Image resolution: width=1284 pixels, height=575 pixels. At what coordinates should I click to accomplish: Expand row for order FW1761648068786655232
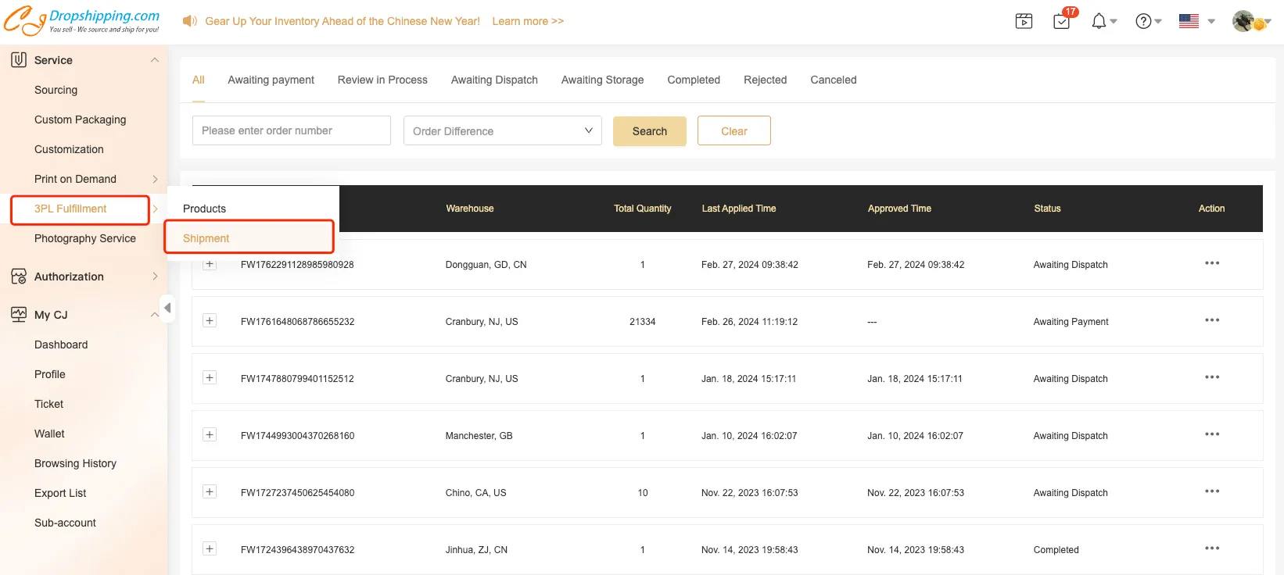(210, 320)
